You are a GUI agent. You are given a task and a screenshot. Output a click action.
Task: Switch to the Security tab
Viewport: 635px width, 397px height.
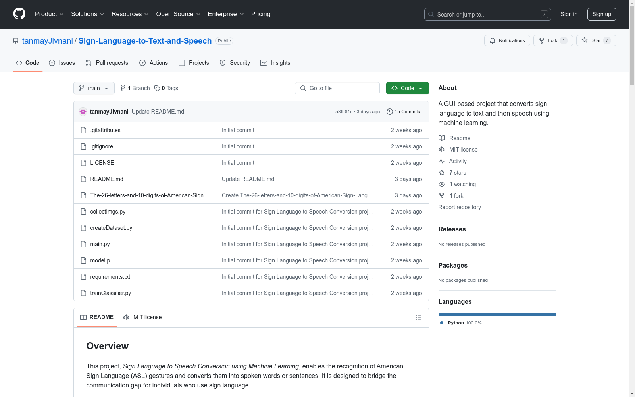(x=235, y=63)
